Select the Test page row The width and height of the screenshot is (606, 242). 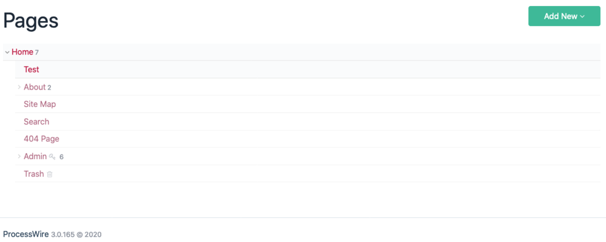[32, 70]
